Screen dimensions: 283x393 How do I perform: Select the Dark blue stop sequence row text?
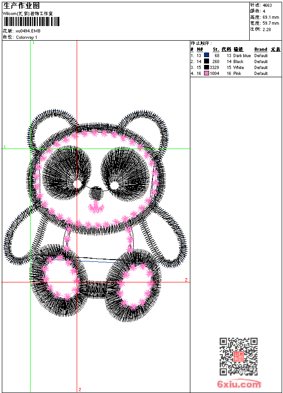point(242,55)
